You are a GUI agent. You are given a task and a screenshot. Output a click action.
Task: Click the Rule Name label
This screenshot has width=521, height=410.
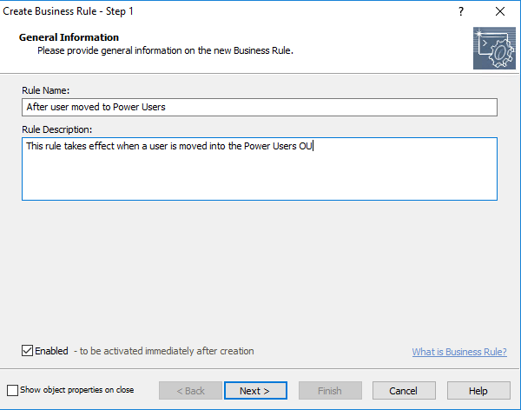point(47,89)
